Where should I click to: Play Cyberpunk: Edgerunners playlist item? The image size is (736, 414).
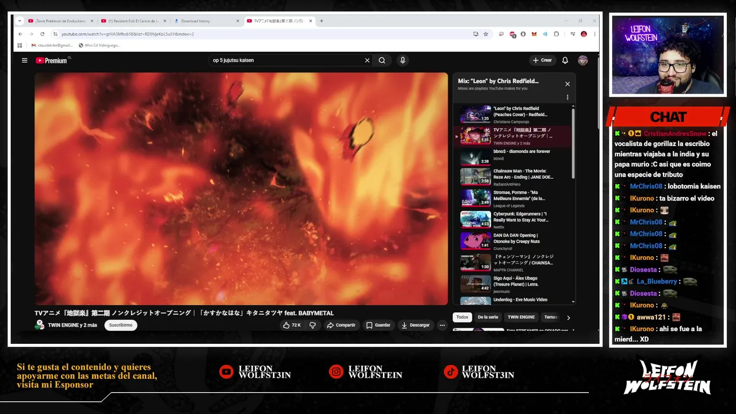515,220
